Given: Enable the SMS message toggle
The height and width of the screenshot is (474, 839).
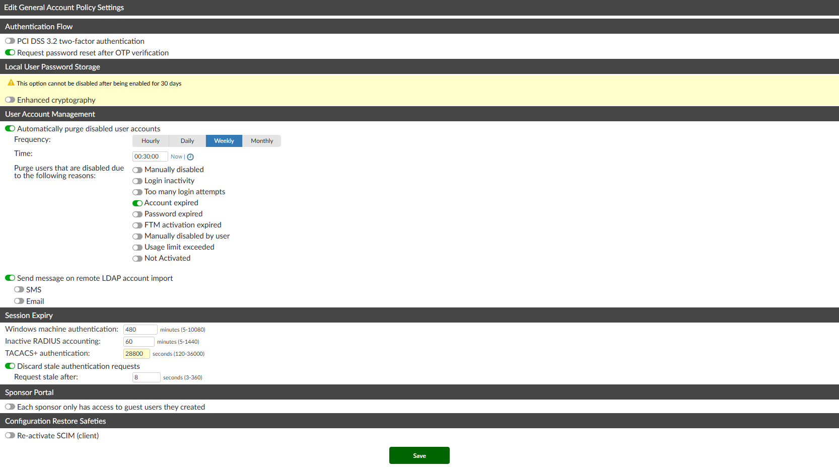Looking at the screenshot, I should tap(19, 290).
